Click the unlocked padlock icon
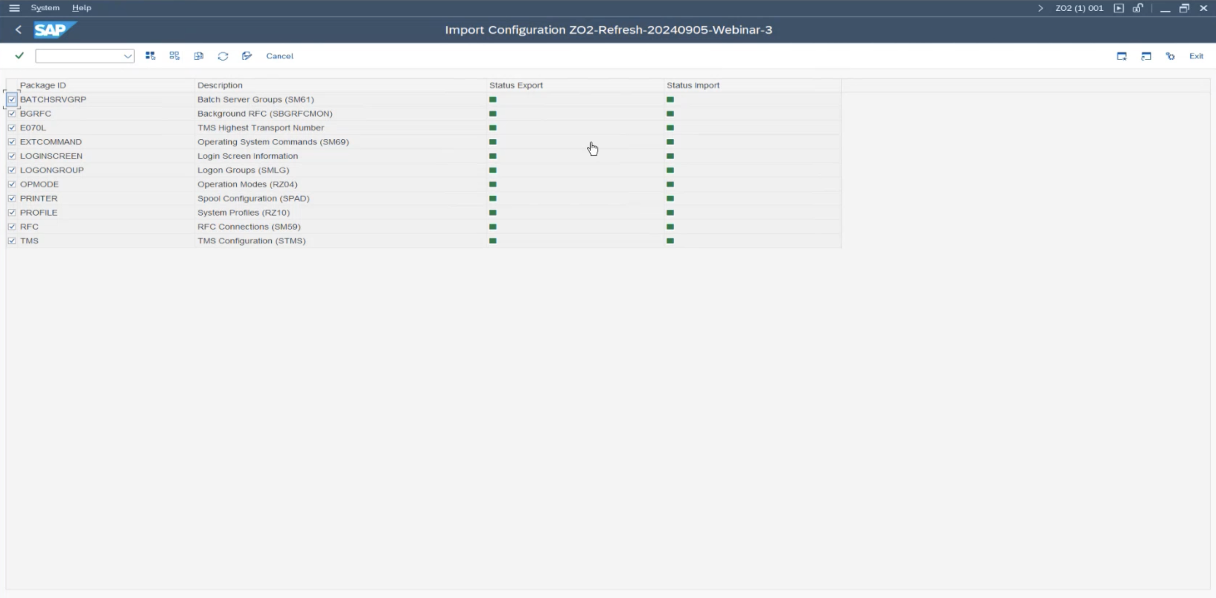The image size is (1216, 598). (x=1138, y=8)
